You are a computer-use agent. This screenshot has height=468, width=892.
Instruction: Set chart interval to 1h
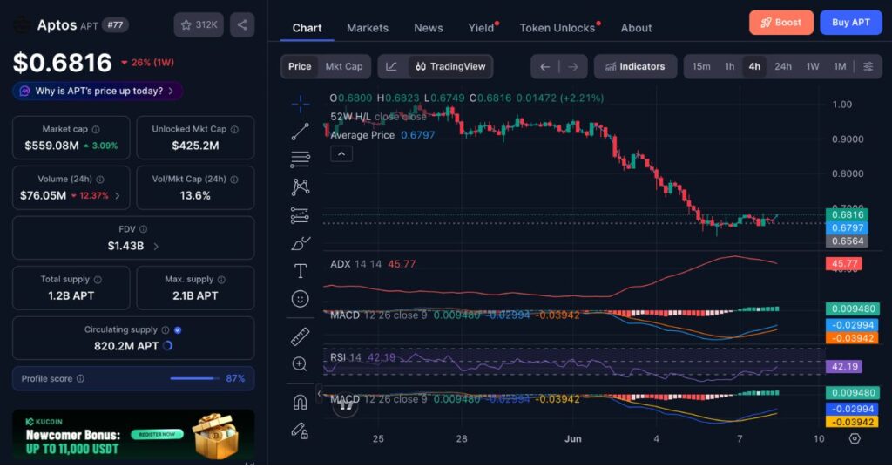pos(729,66)
